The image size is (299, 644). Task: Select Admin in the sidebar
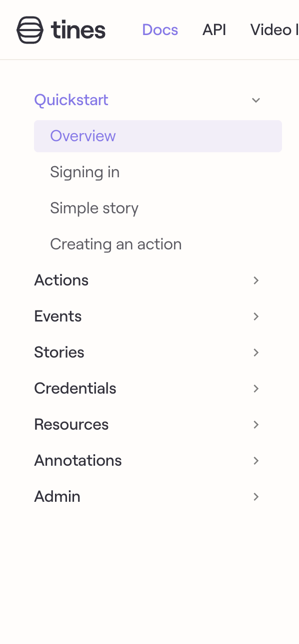[57, 497]
